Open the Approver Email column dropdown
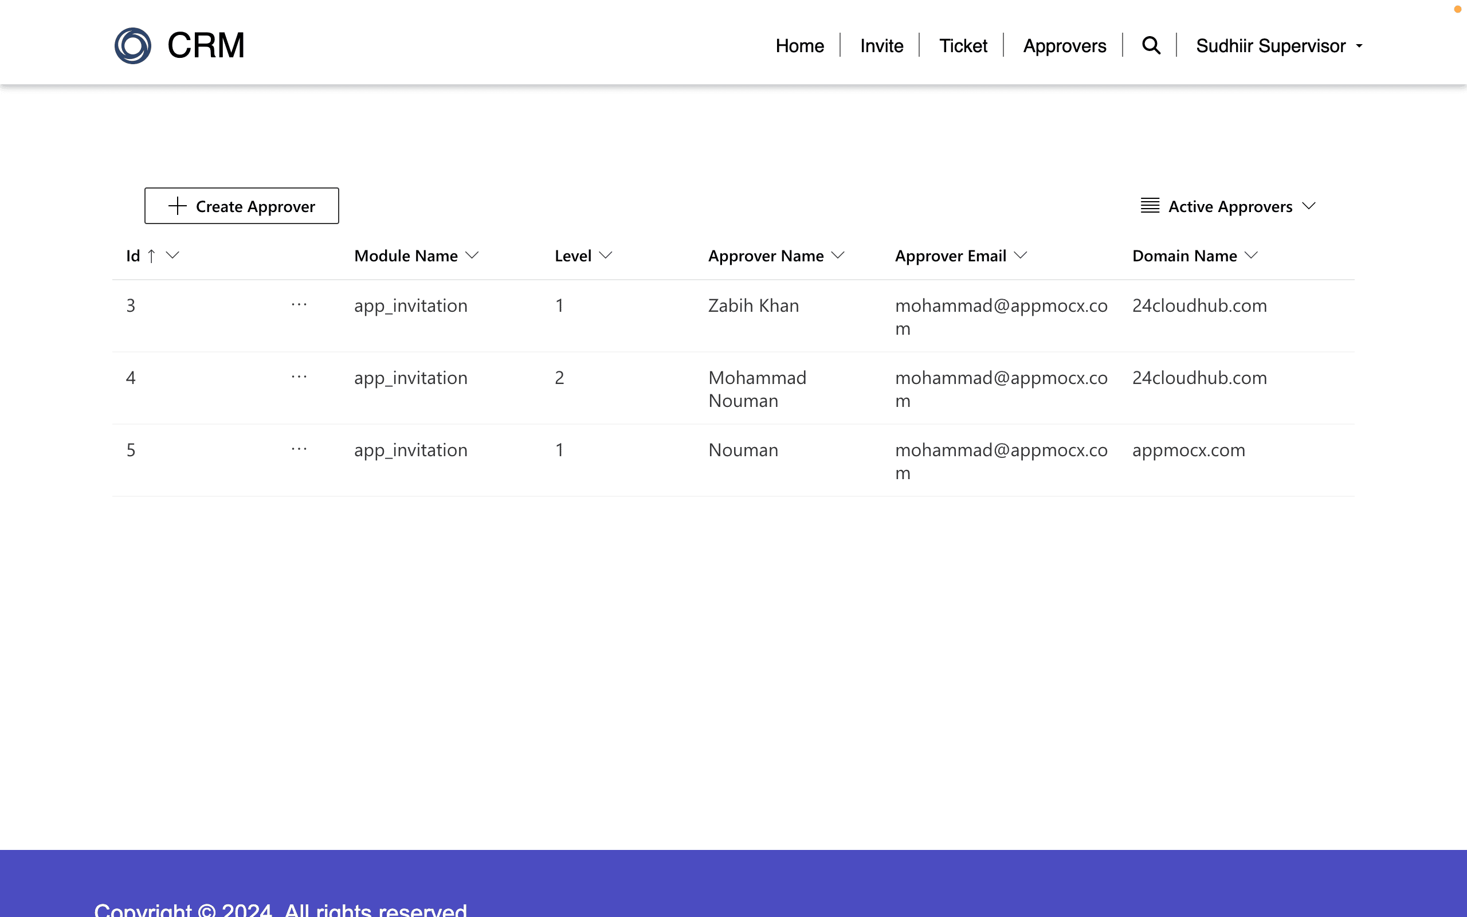Screen dimensions: 1467x917 (1020, 256)
